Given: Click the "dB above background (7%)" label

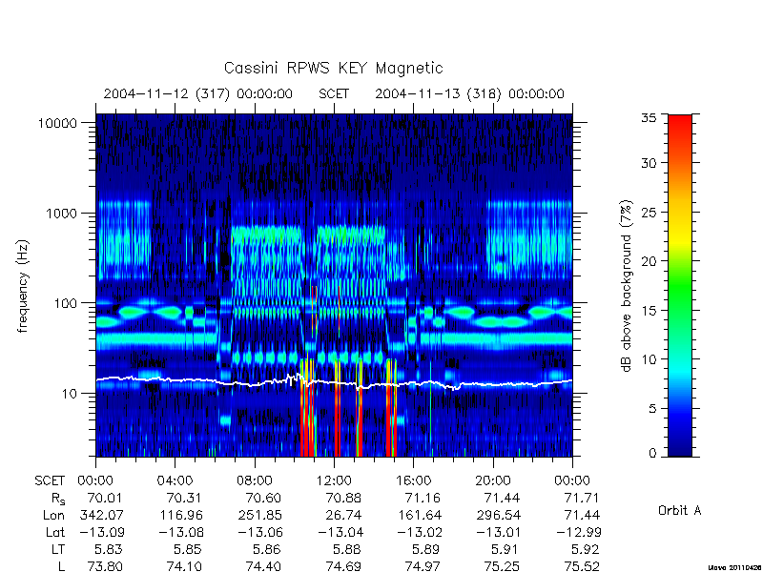Looking at the screenshot, I should click(x=627, y=285).
